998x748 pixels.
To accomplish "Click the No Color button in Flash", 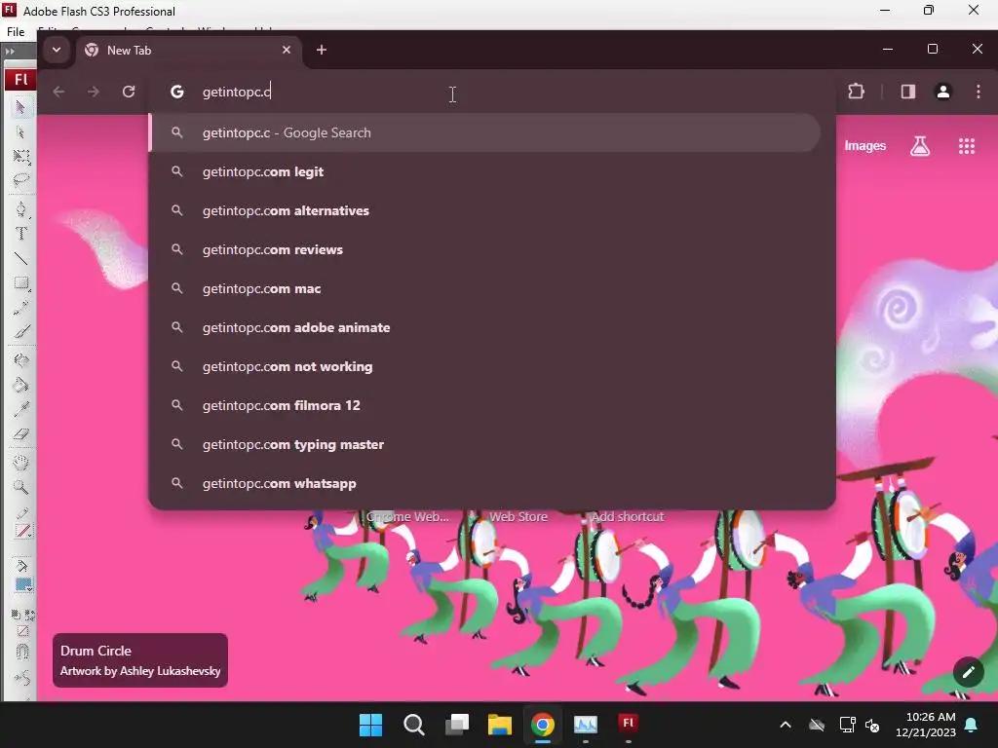I will 23,631.
